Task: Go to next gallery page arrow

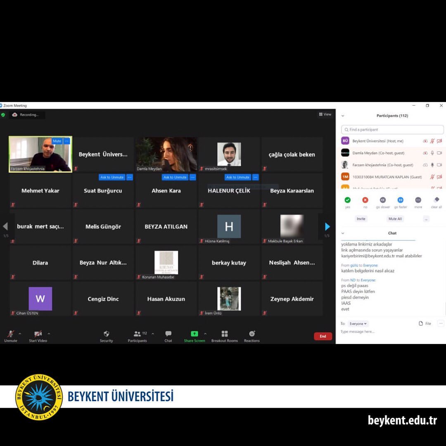Action: [x=327, y=226]
